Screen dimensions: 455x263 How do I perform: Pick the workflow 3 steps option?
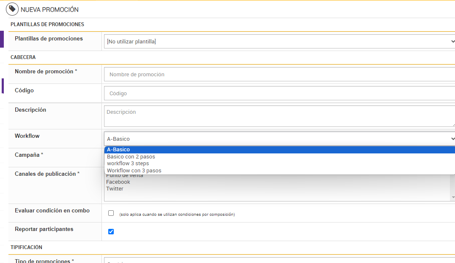click(x=128, y=164)
